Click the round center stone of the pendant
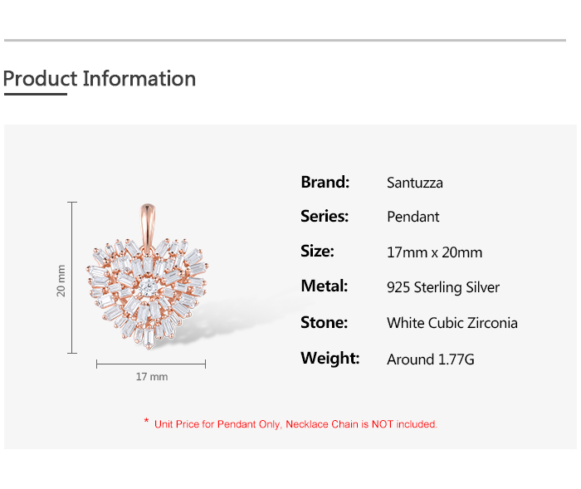Image resolution: width=581 pixels, height=489 pixels. point(147,286)
